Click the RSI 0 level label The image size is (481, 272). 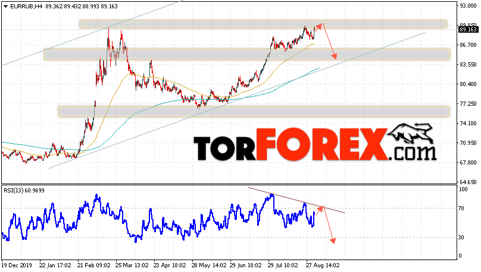[x=460, y=256]
